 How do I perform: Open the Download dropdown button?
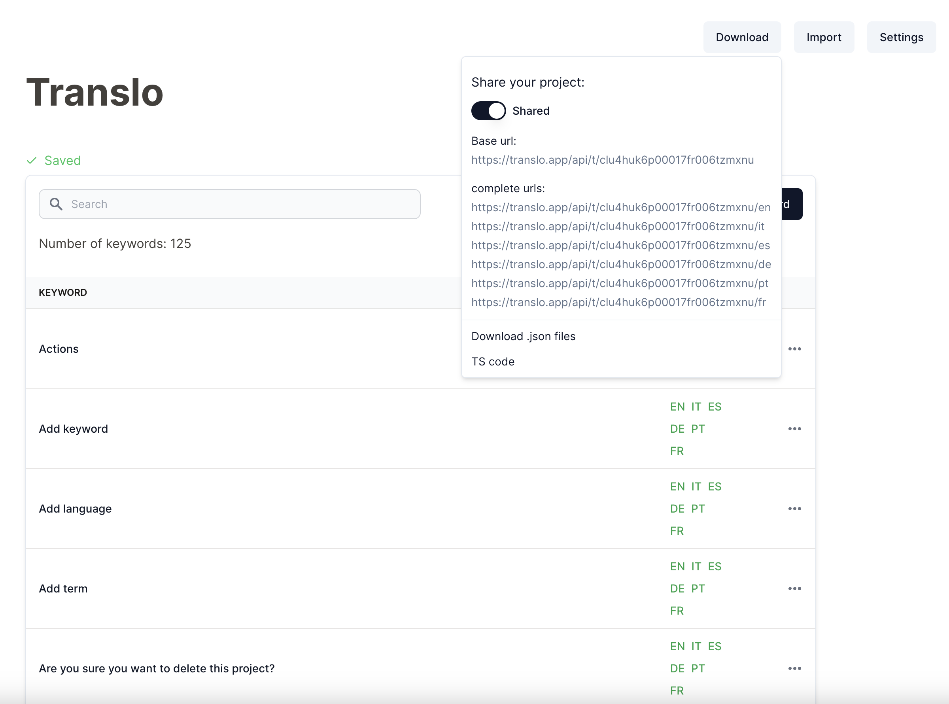point(742,37)
